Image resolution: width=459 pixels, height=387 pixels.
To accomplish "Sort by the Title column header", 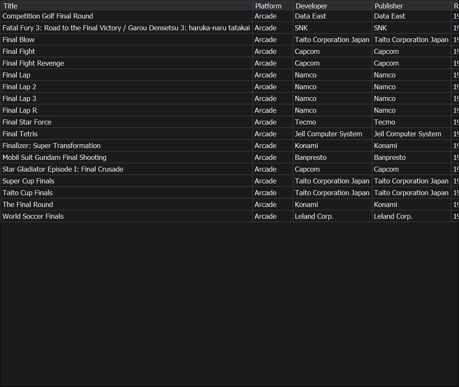I will (127, 5).
